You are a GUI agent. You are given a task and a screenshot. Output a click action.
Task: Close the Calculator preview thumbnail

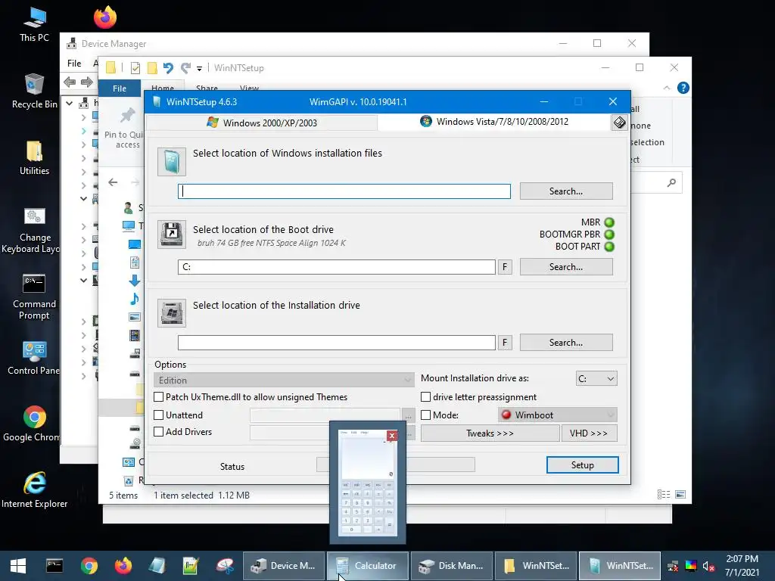392,435
